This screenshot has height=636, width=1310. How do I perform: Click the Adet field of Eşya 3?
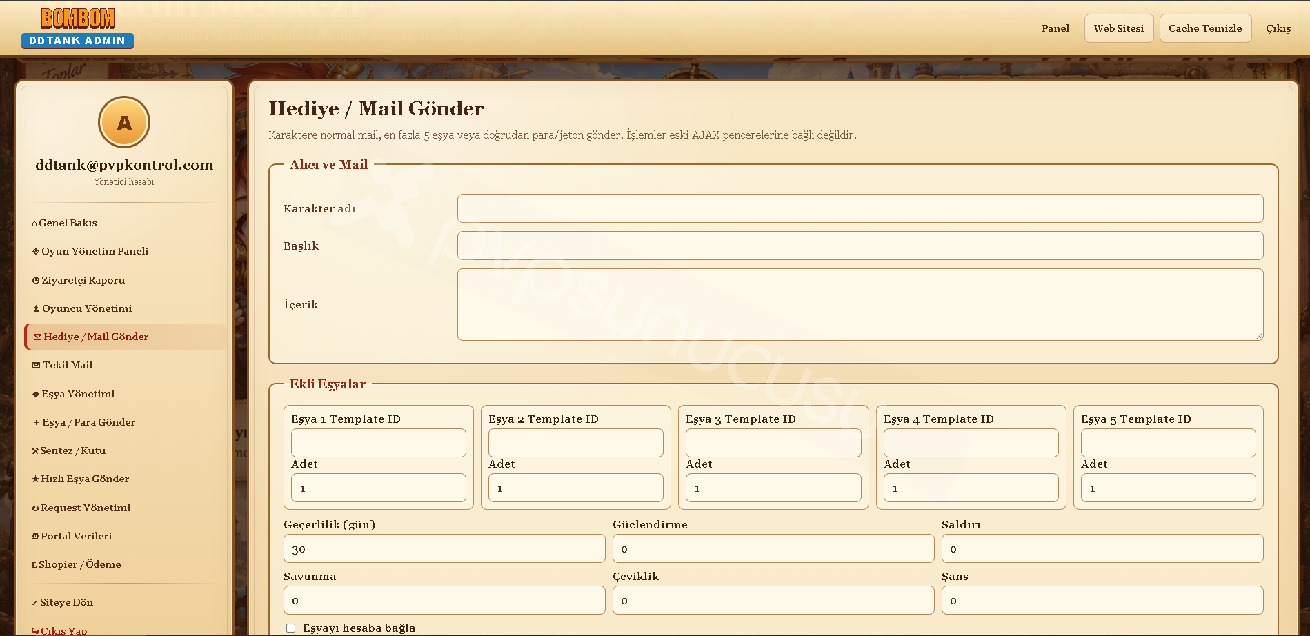(773, 488)
